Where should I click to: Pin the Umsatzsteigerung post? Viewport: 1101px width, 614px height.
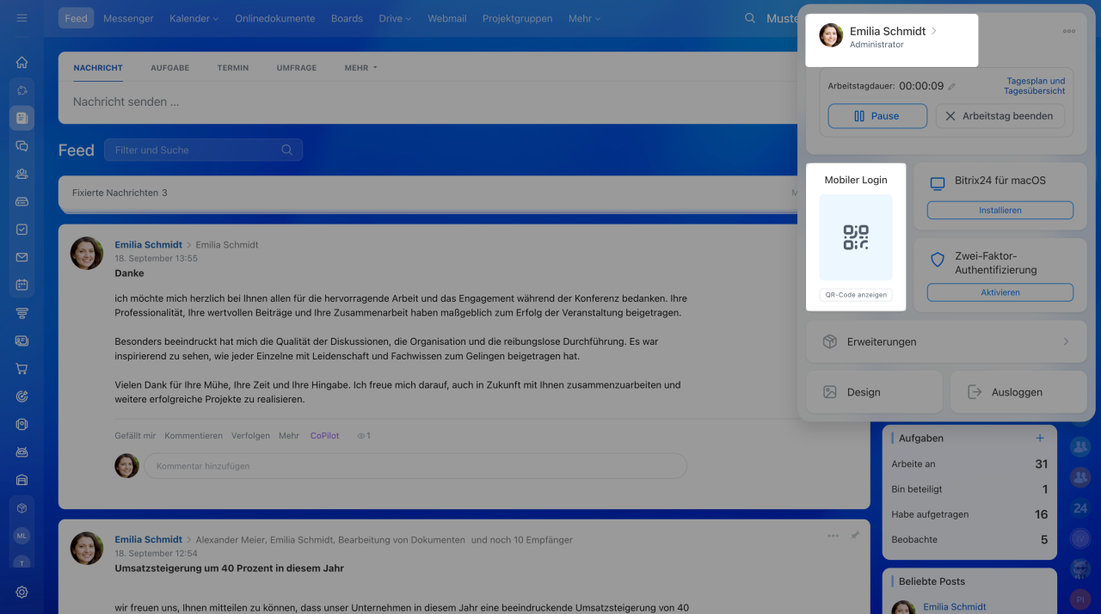click(855, 536)
